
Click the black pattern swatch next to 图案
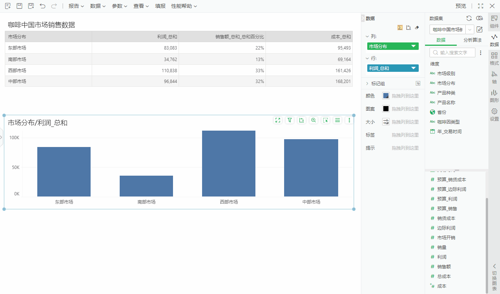point(386,109)
